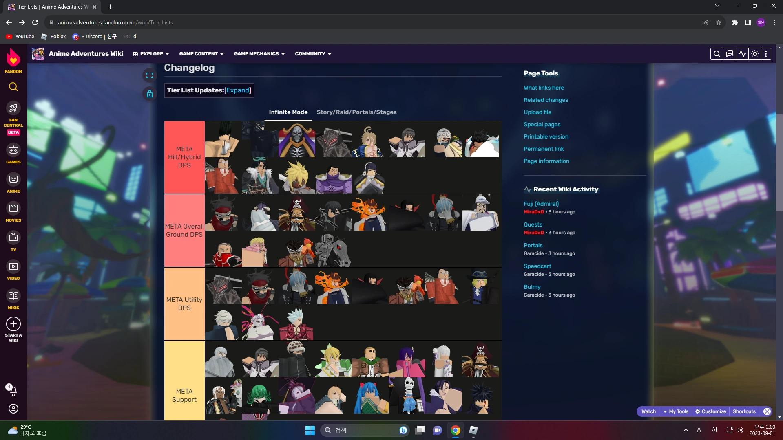The image size is (783, 440).
Task: Switch to Story/Raid/Portals/Stages tab
Action: click(x=356, y=112)
